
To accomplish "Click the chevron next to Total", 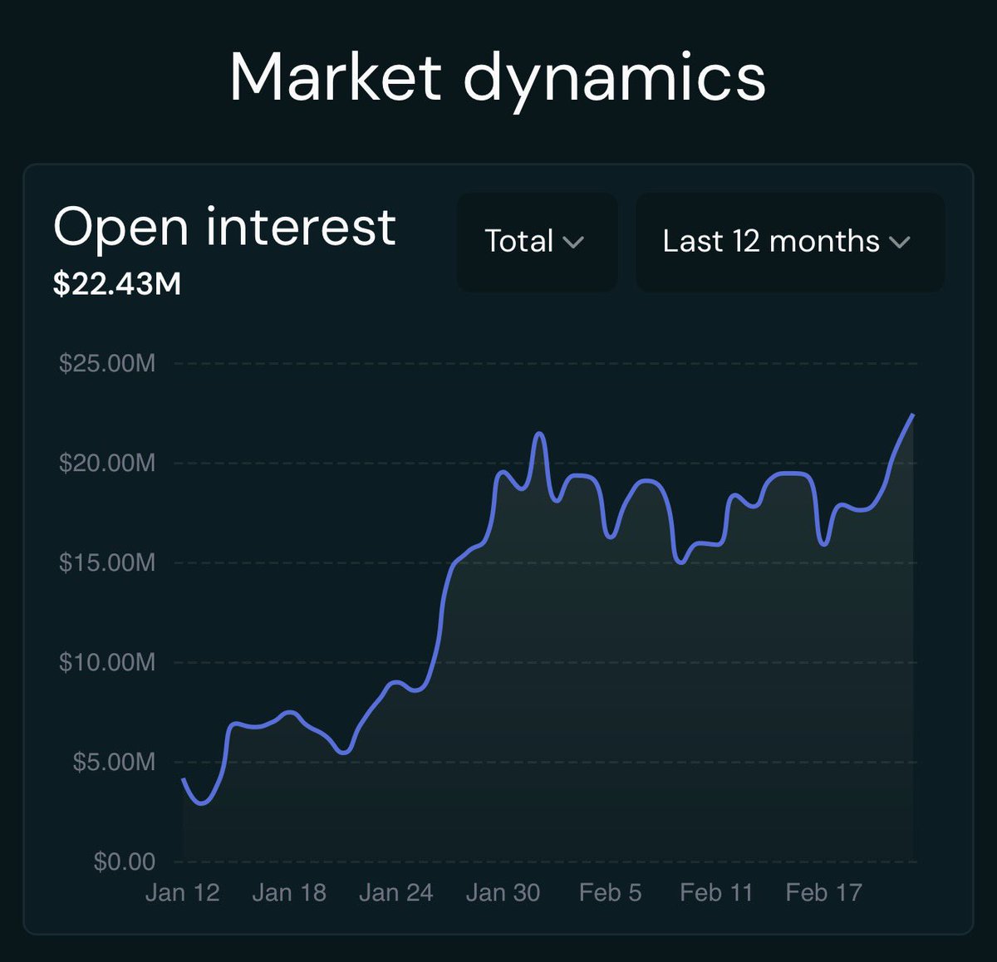I will pos(574,243).
